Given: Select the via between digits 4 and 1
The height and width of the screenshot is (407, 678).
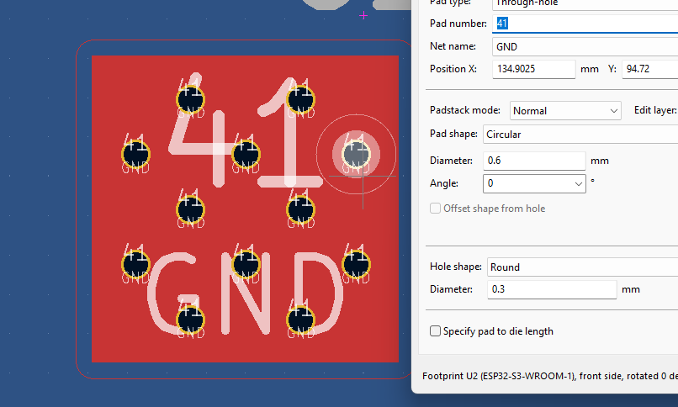Looking at the screenshot, I should point(246,154).
